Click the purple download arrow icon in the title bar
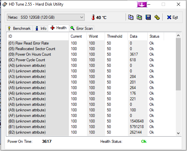The width and height of the screenshot is (187, 151). tap(142, 5)
